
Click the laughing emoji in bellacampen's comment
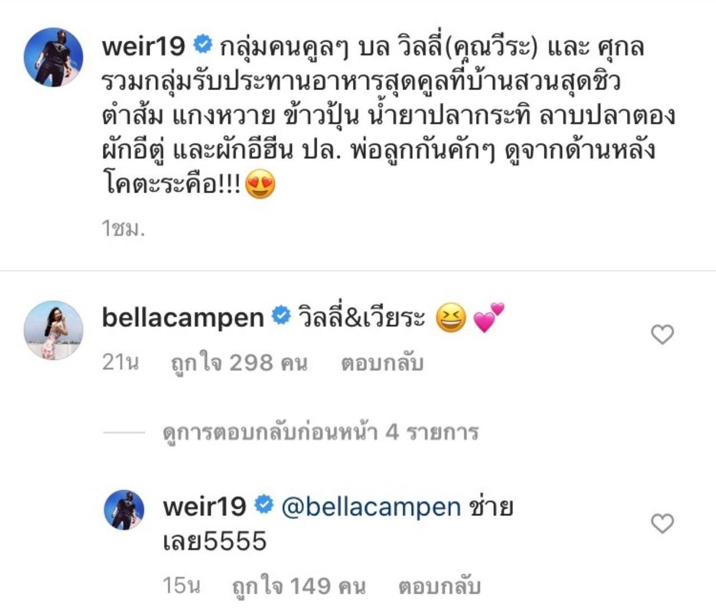click(451, 317)
